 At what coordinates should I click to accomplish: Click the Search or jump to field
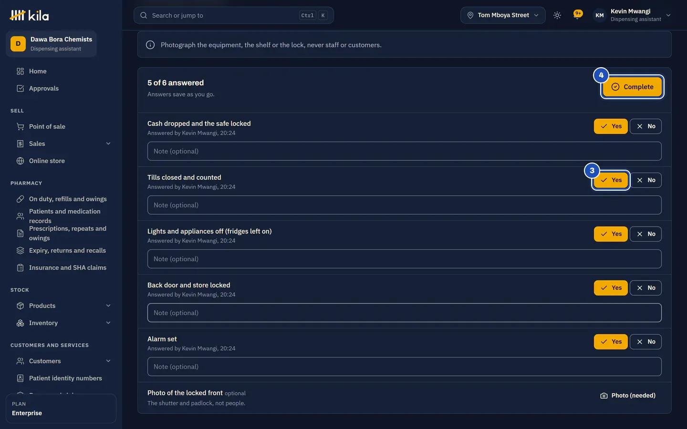pos(234,15)
